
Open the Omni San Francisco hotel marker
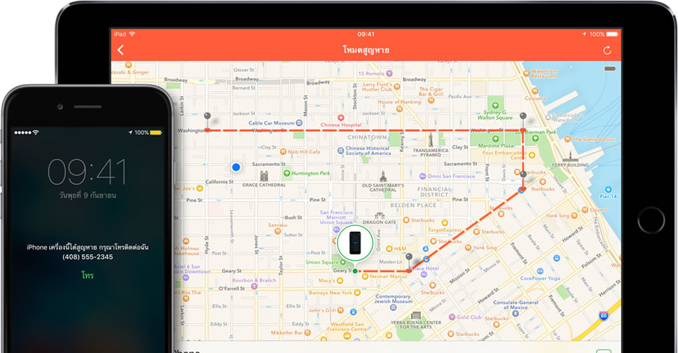tap(422, 176)
